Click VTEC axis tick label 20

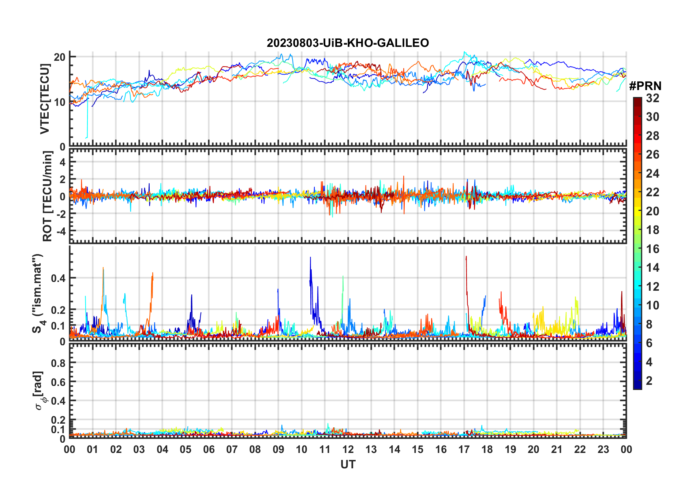[59, 57]
